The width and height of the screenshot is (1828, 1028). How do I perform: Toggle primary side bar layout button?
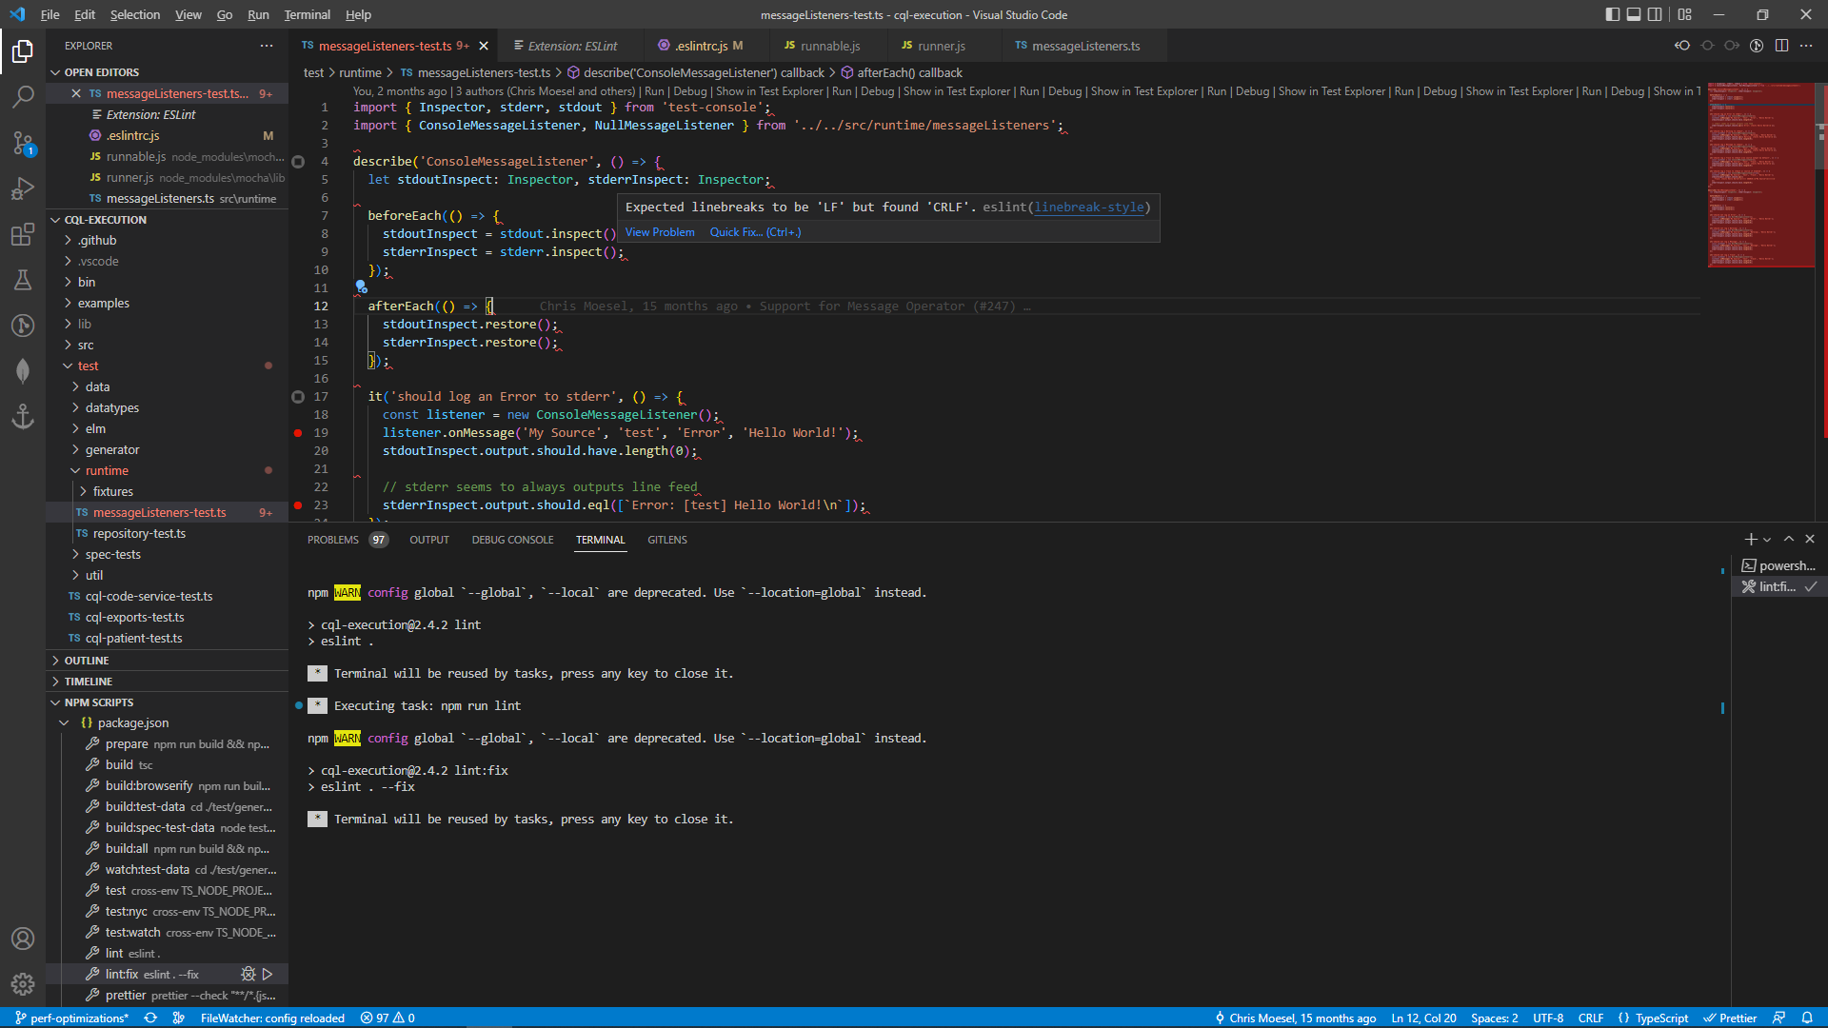click(x=1612, y=14)
